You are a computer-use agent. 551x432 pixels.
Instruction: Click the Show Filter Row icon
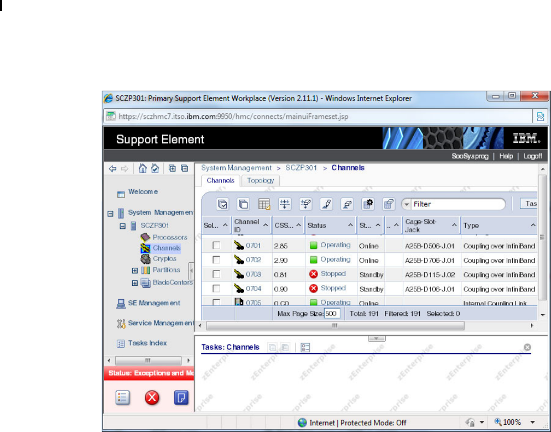pyautogui.click(x=285, y=204)
